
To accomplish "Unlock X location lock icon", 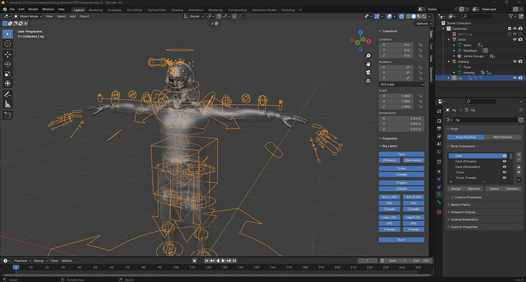I will [419, 45].
